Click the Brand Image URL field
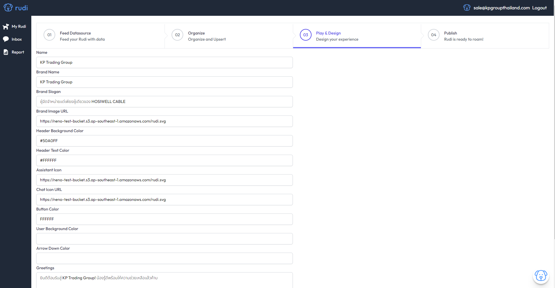Image resolution: width=555 pixels, height=288 pixels. 165,121
